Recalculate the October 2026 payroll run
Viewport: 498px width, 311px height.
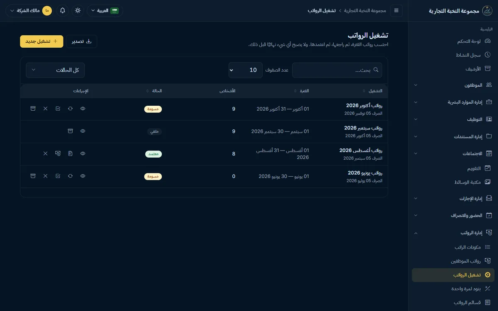tap(71, 109)
